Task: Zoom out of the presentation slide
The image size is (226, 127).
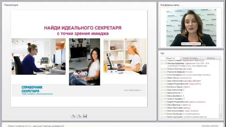Action: pyautogui.click(x=79, y=116)
